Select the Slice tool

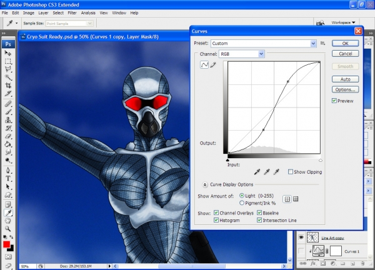tap(8, 94)
